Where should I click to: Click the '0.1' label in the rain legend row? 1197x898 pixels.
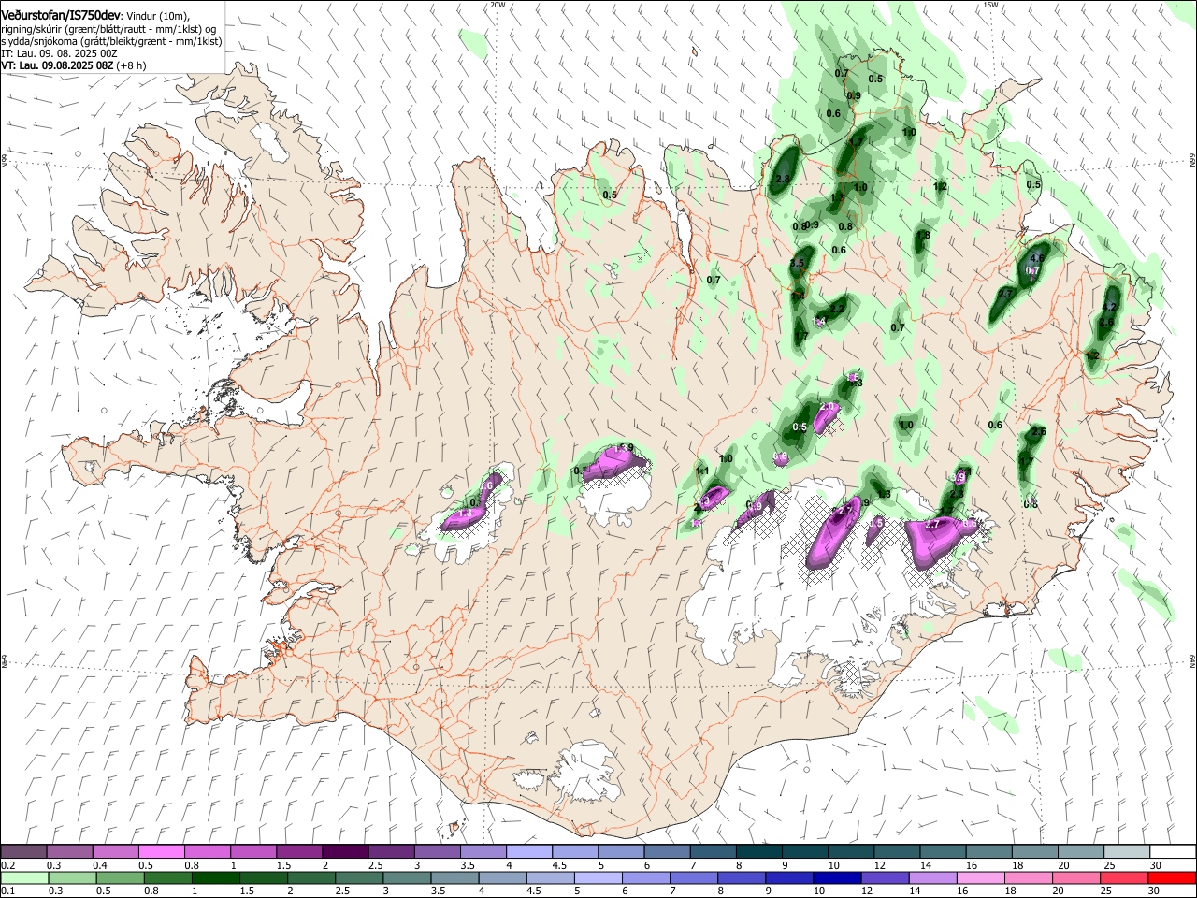point(8,891)
